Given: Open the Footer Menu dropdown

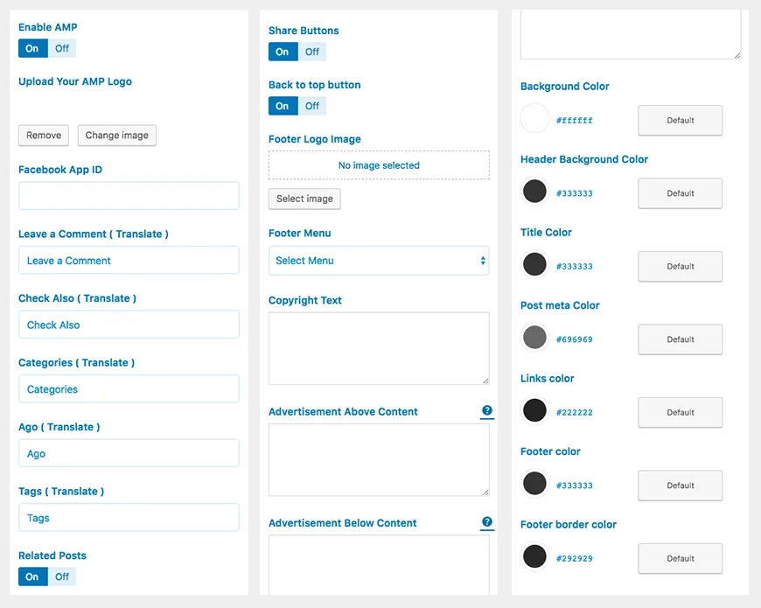Looking at the screenshot, I should 379,261.
